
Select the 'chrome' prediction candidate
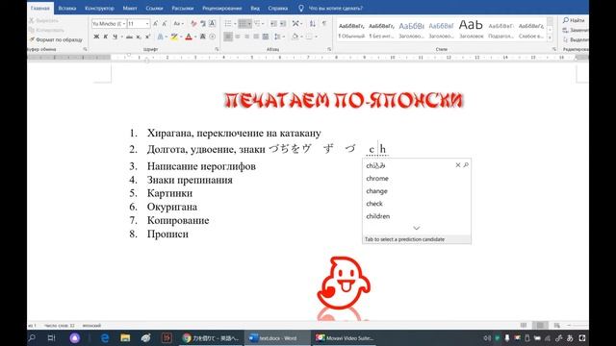pyautogui.click(x=377, y=178)
